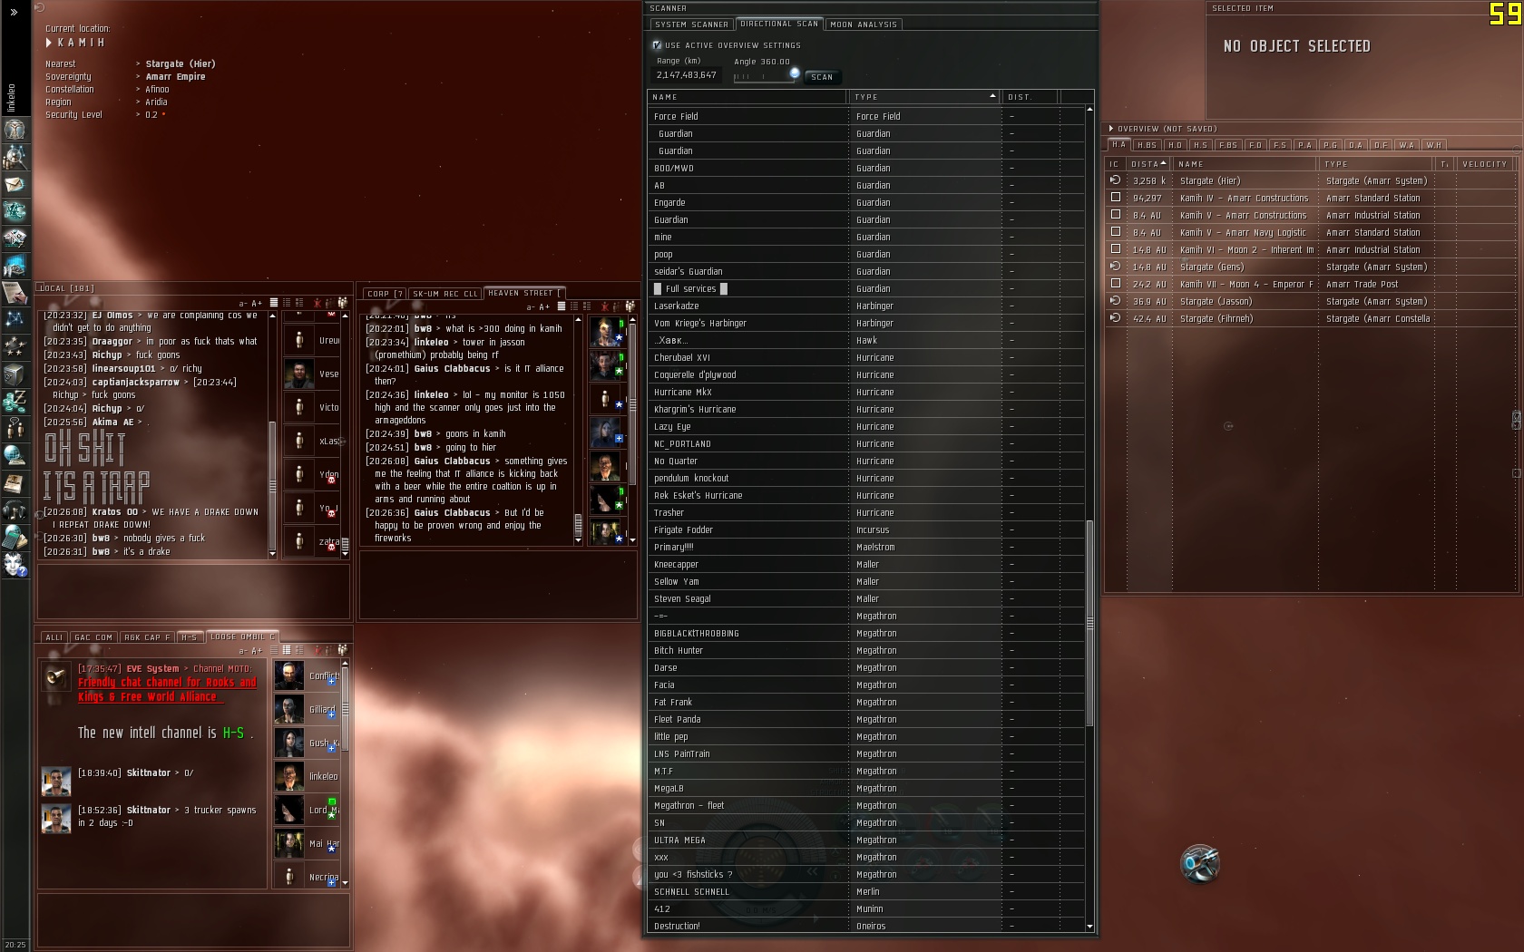
Task: Click the red person icon in Heaven Street header
Action: pyautogui.click(x=603, y=306)
